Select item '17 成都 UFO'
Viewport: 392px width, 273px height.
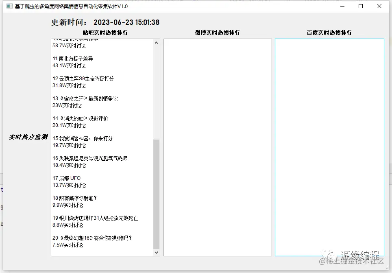[x=67, y=178]
